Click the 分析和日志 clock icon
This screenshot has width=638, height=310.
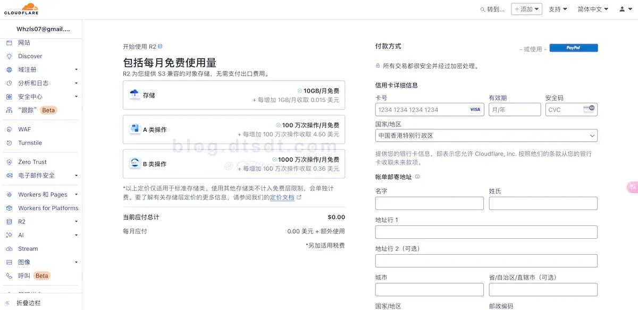(x=9, y=83)
